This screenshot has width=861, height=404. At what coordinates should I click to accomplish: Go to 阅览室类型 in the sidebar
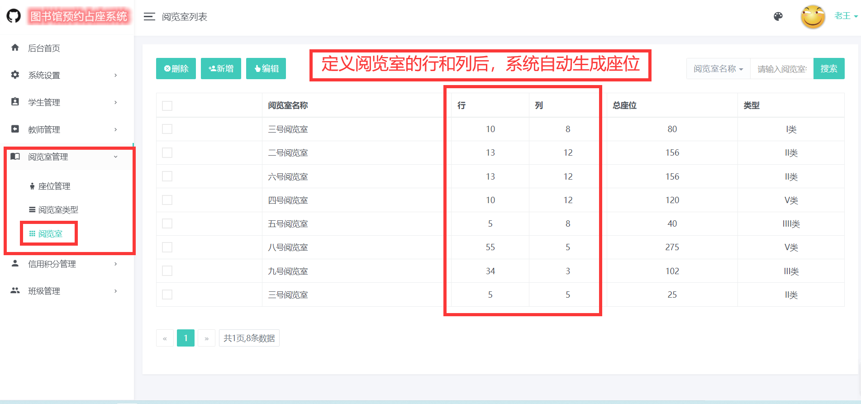(58, 210)
